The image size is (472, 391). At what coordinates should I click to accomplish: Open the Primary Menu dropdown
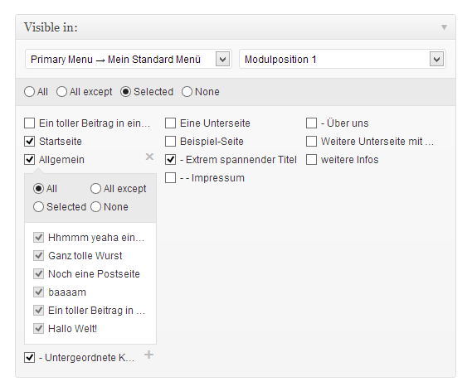point(129,59)
